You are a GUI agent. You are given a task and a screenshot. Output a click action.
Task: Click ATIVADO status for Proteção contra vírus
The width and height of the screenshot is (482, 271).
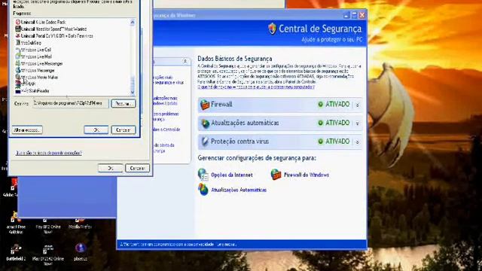[x=337, y=142]
